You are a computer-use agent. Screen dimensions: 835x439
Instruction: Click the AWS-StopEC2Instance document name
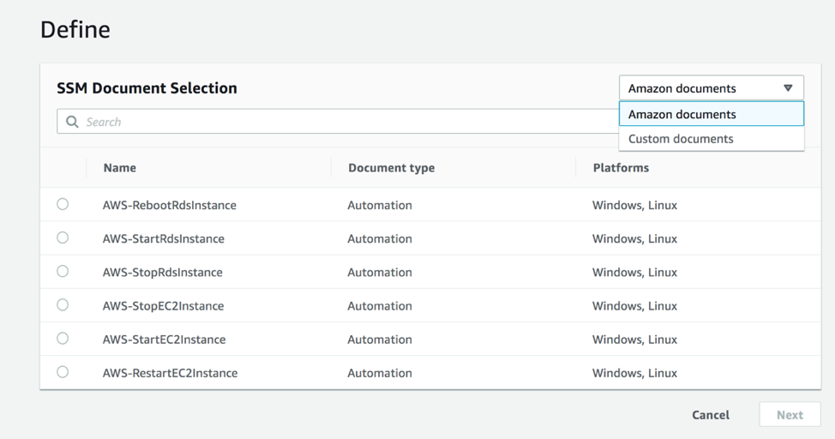tap(163, 306)
